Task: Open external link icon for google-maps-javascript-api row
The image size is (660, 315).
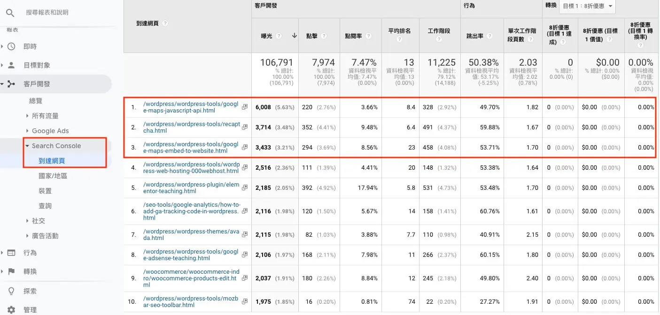Action: click(245, 107)
